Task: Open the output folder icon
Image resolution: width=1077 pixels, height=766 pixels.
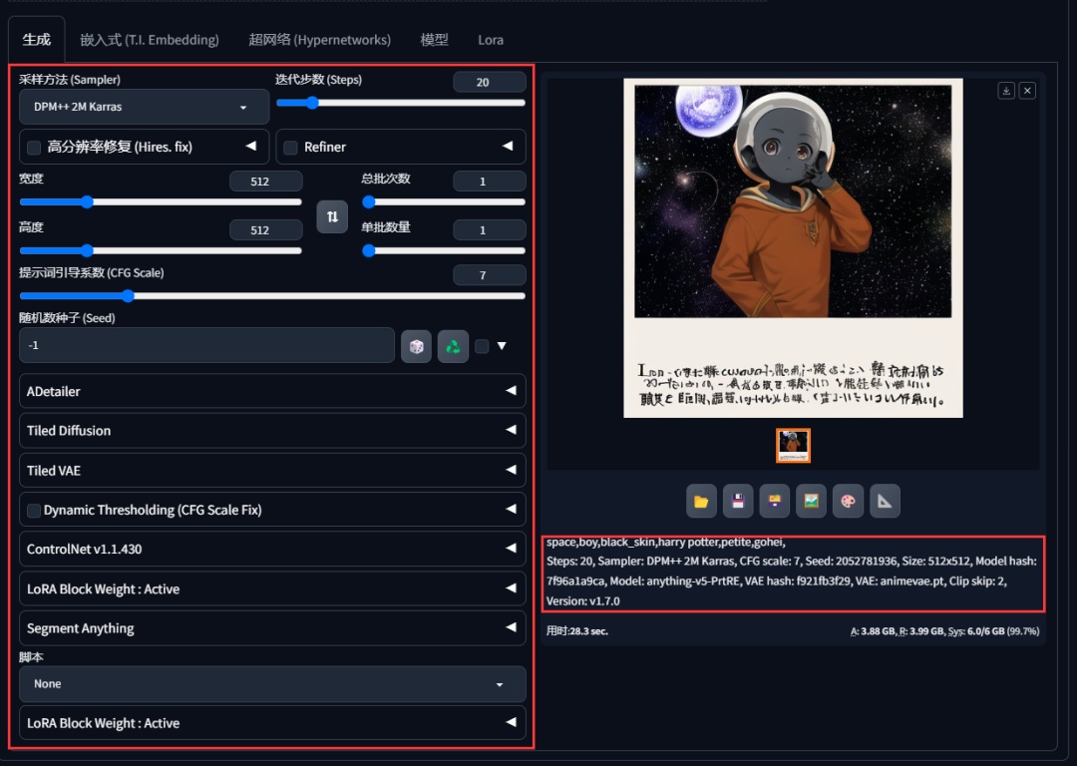Action: [701, 502]
